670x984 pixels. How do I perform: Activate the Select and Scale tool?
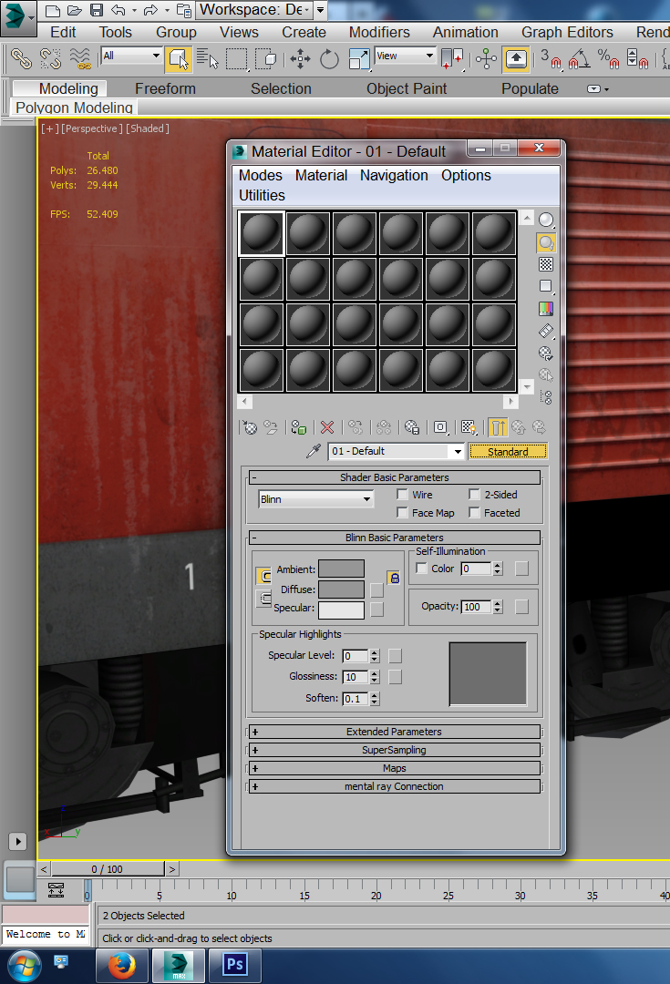point(358,59)
